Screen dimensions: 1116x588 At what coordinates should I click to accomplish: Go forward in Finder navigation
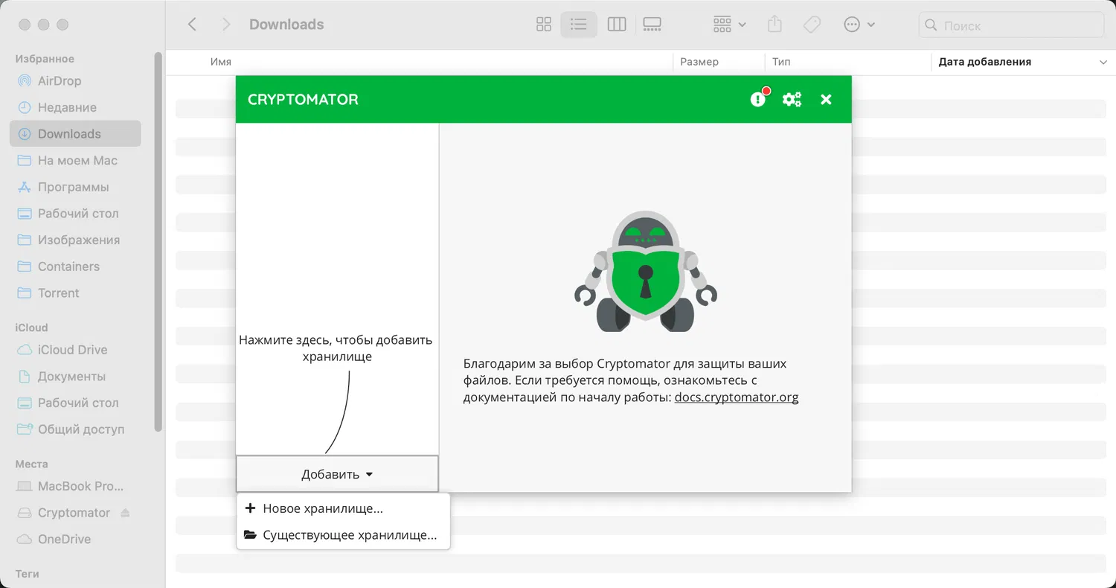(x=226, y=25)
